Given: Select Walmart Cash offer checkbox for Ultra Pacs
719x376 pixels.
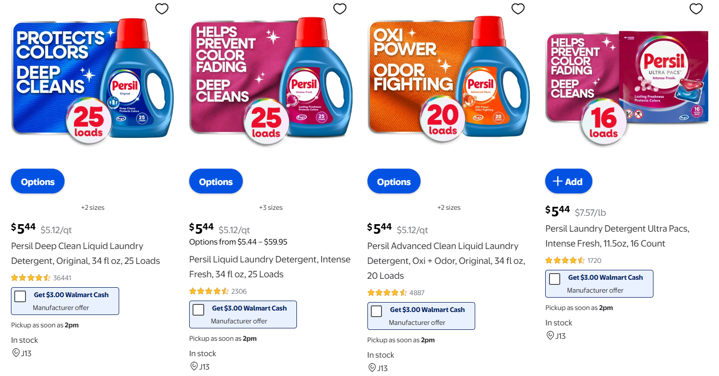Looking at the screenshot, I should (555, 279).
